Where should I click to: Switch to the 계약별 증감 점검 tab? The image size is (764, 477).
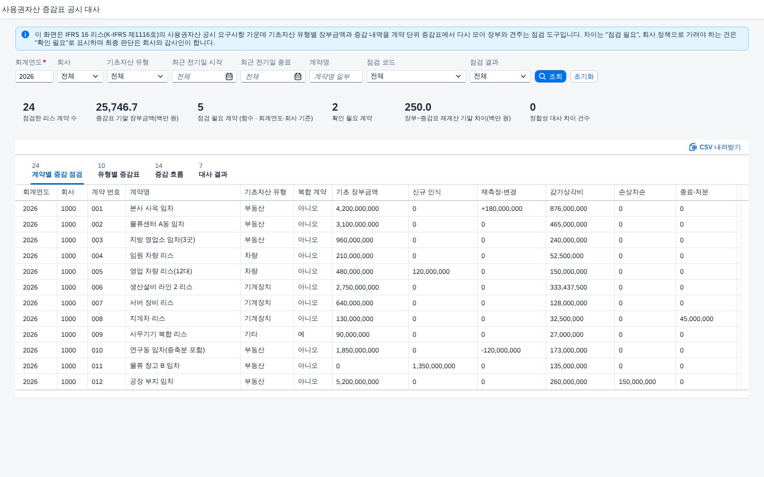57,170
